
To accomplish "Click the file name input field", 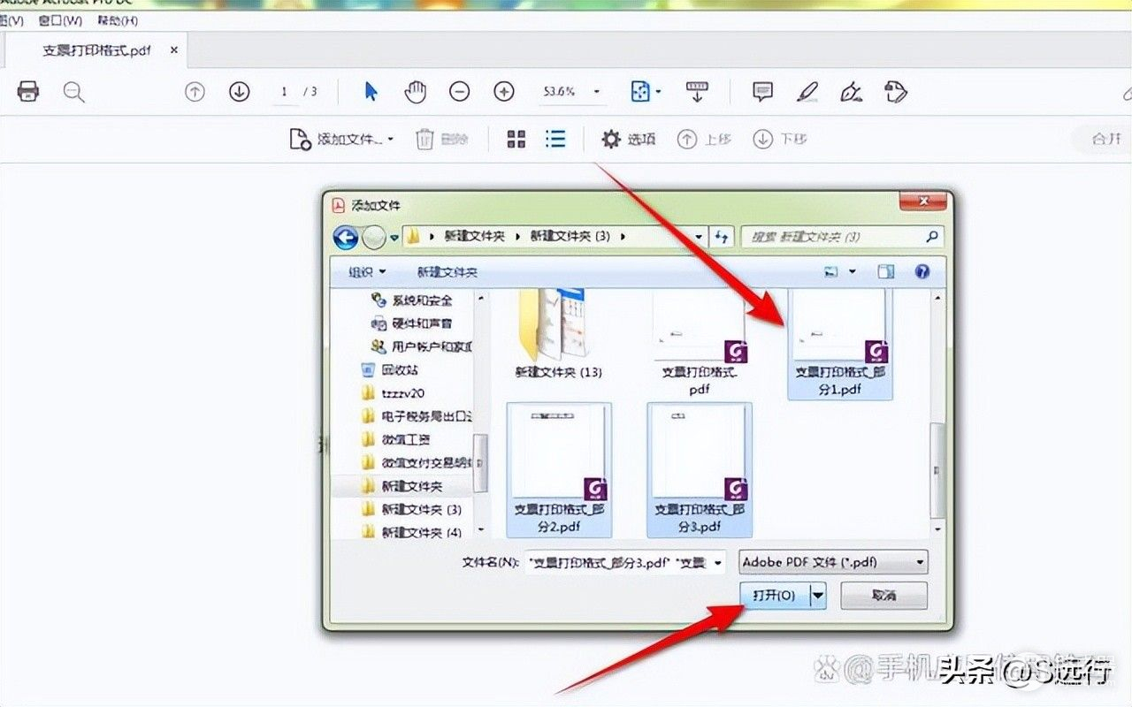I will 617,562.
